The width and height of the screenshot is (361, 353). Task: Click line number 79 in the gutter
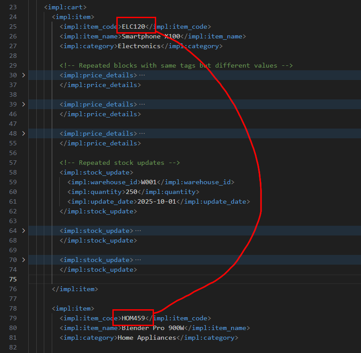pyautogui.click(x=13, y=318)
